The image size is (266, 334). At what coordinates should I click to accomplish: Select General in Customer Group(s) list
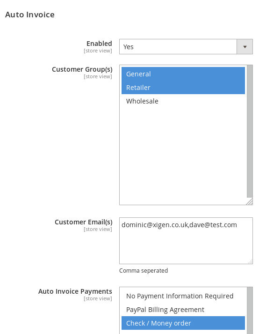coord(183,74)
